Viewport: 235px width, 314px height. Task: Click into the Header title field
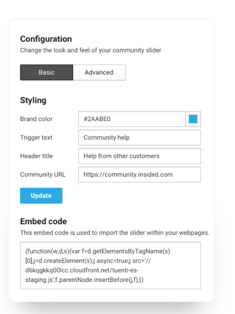pyautogui.click(x=140, y=156)
